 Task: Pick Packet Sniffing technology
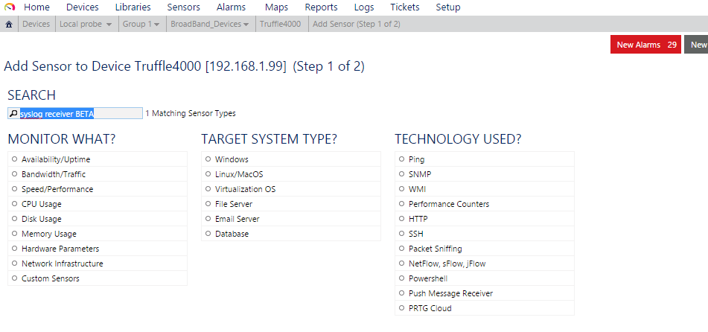(x=485, y=249)
